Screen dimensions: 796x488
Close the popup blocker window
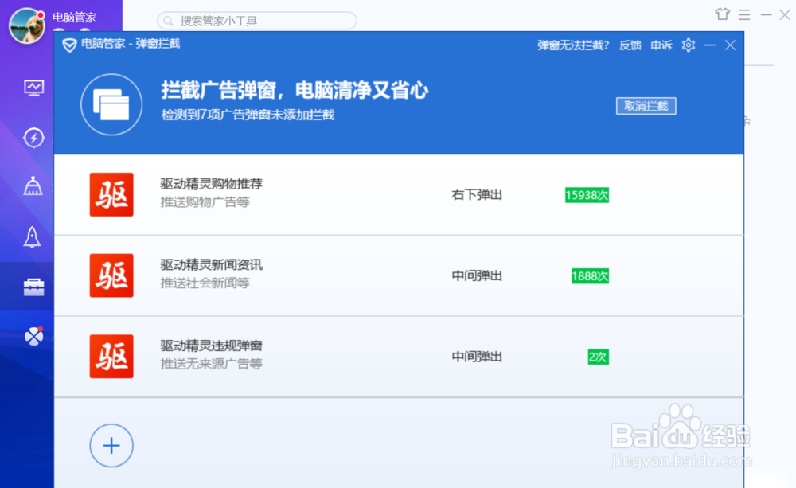[x=730, y=45]
